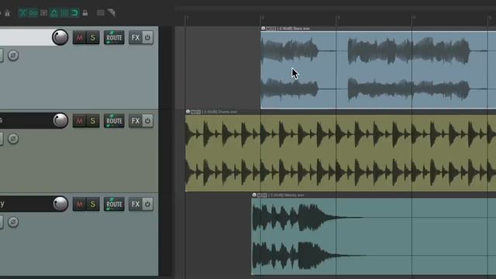Select the Drums.wav audio item waveform
496x279 pixels.
click(x=340, y=153)
